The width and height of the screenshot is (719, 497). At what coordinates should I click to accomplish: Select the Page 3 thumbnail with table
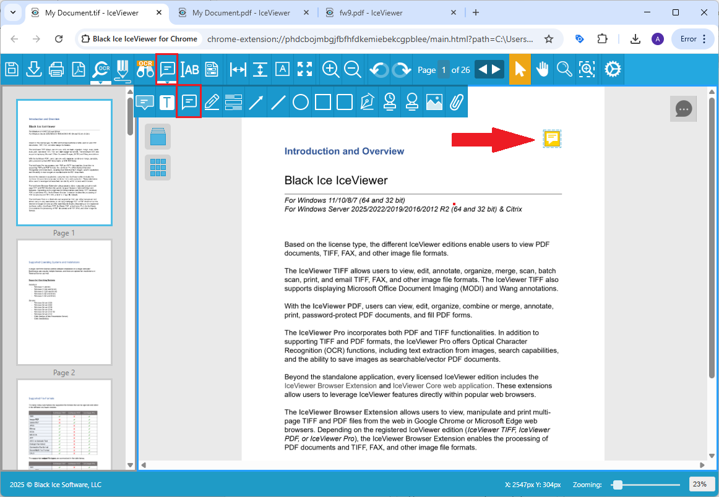point(64,423)
